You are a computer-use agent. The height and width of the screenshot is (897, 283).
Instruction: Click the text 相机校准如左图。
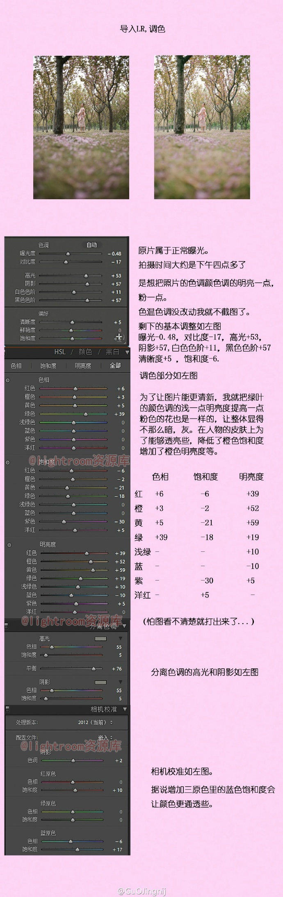182,771
